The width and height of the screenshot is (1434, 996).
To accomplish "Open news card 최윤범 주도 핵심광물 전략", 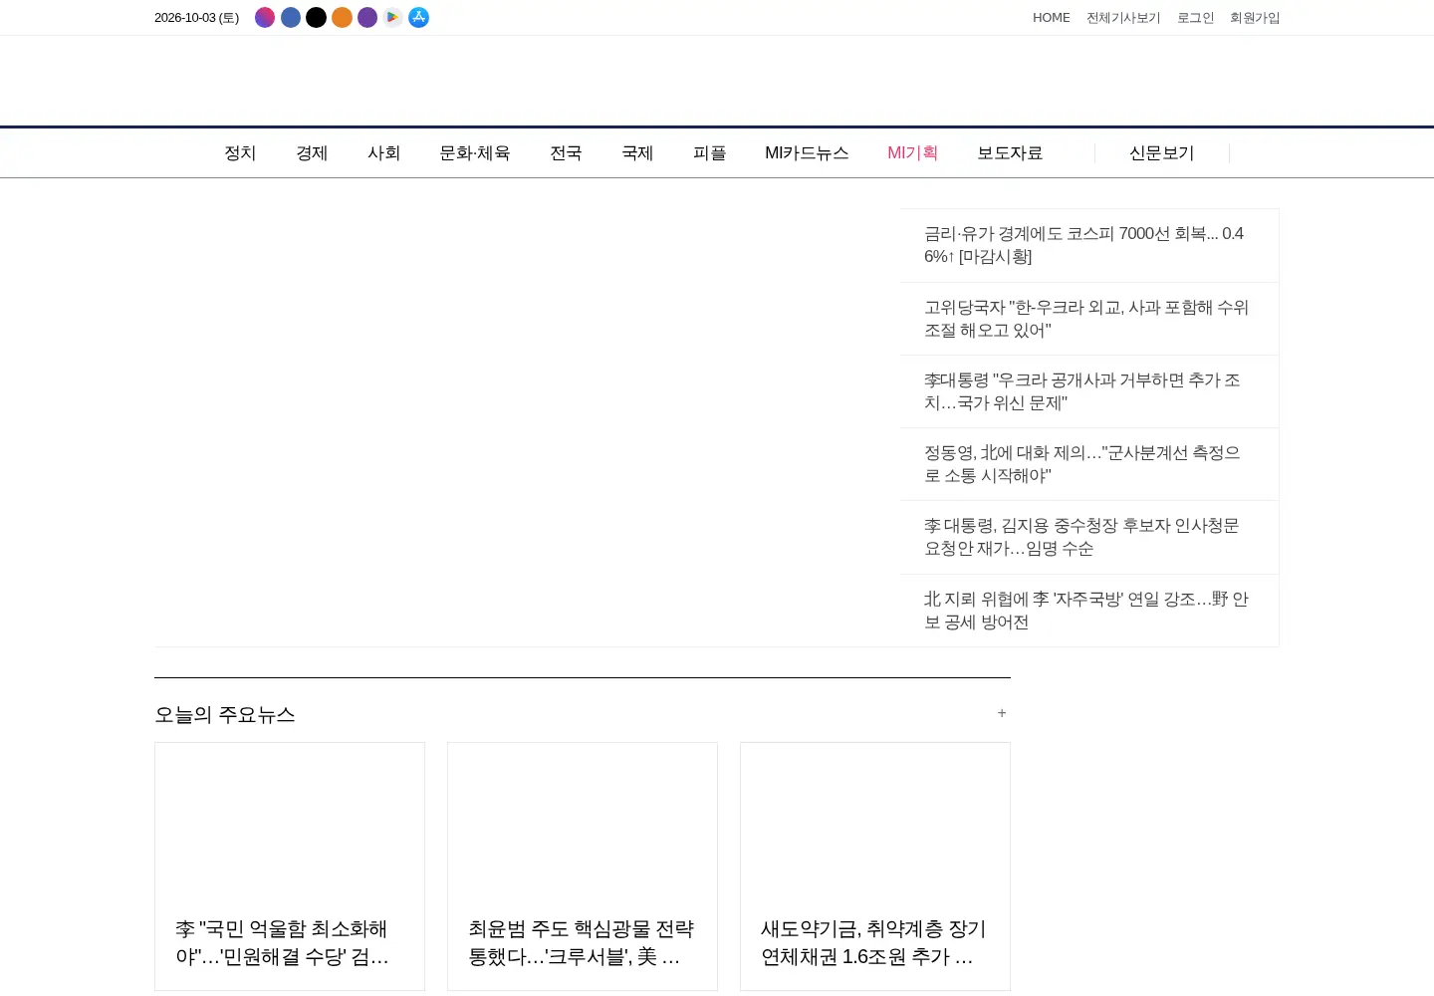I will 583,867.
